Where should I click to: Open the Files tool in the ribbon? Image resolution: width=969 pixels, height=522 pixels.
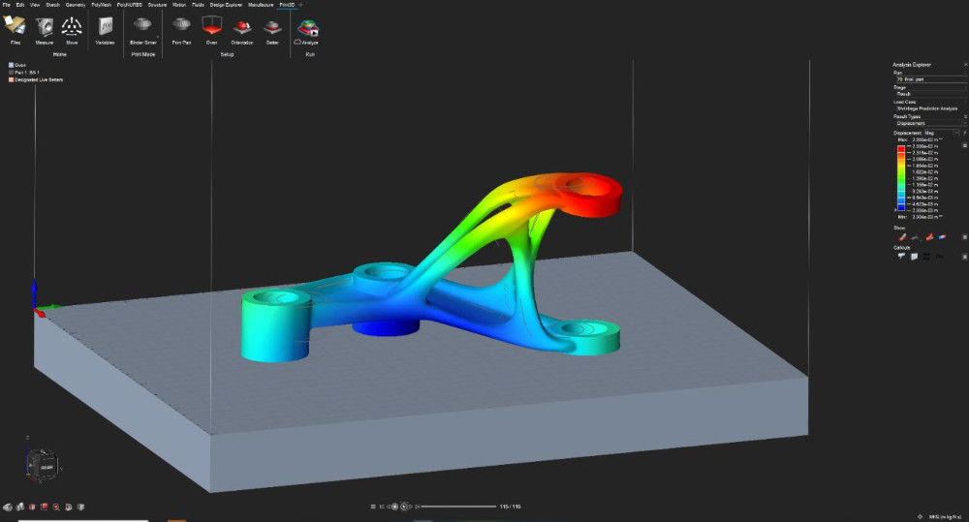point(15,28)
